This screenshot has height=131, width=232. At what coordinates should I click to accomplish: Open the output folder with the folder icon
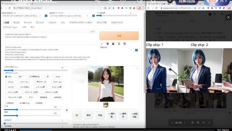click(x=77, y=115)
